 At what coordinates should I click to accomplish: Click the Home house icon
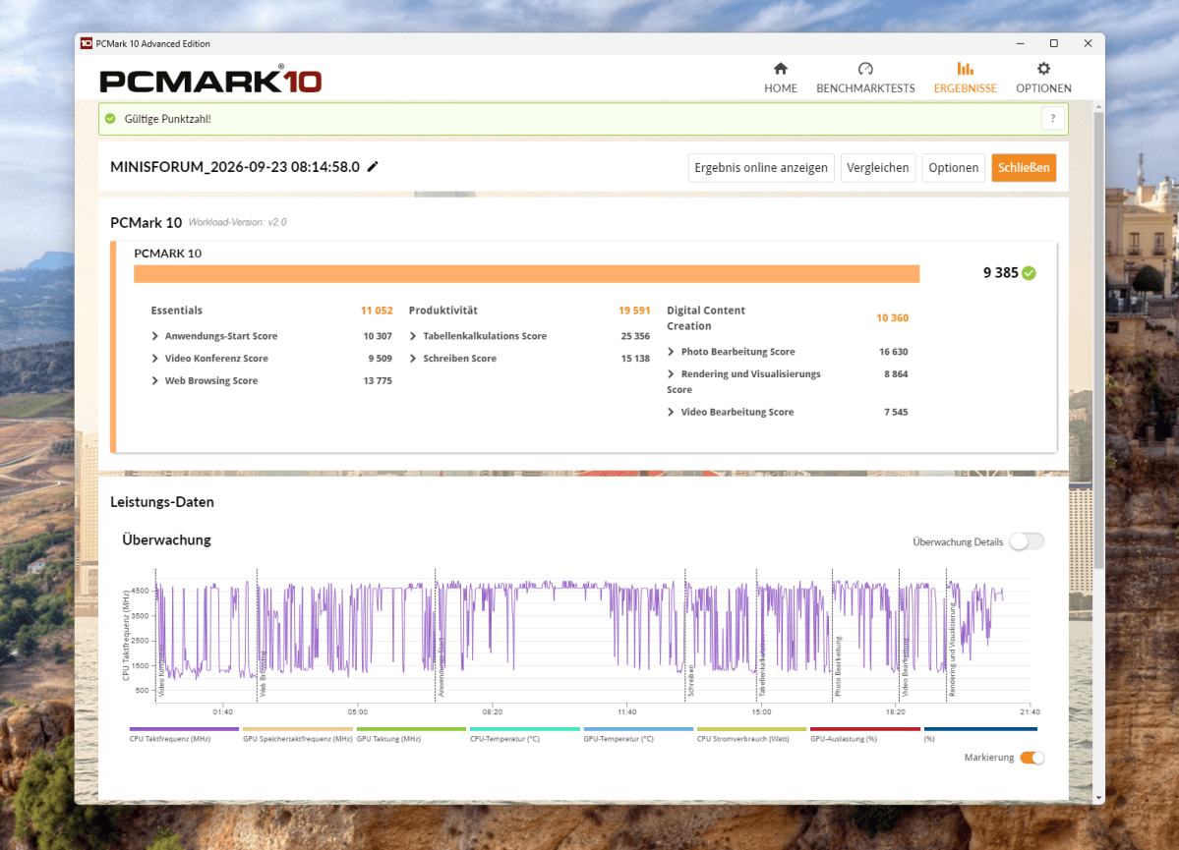coord(781,69)
